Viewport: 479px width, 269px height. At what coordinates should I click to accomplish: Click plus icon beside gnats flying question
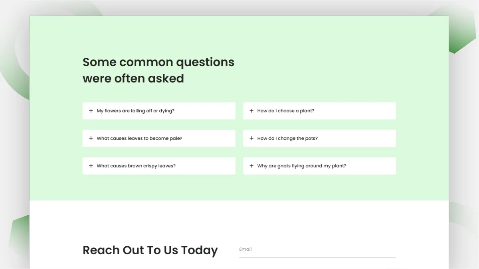coord(251,166)
